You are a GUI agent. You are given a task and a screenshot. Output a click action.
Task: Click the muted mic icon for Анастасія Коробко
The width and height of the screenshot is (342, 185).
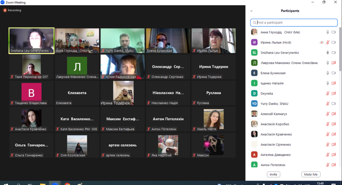[x=328, y=124]
